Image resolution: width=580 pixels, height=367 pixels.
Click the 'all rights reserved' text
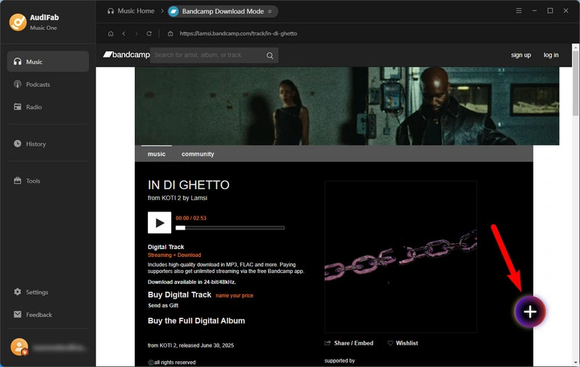point(175,363)
